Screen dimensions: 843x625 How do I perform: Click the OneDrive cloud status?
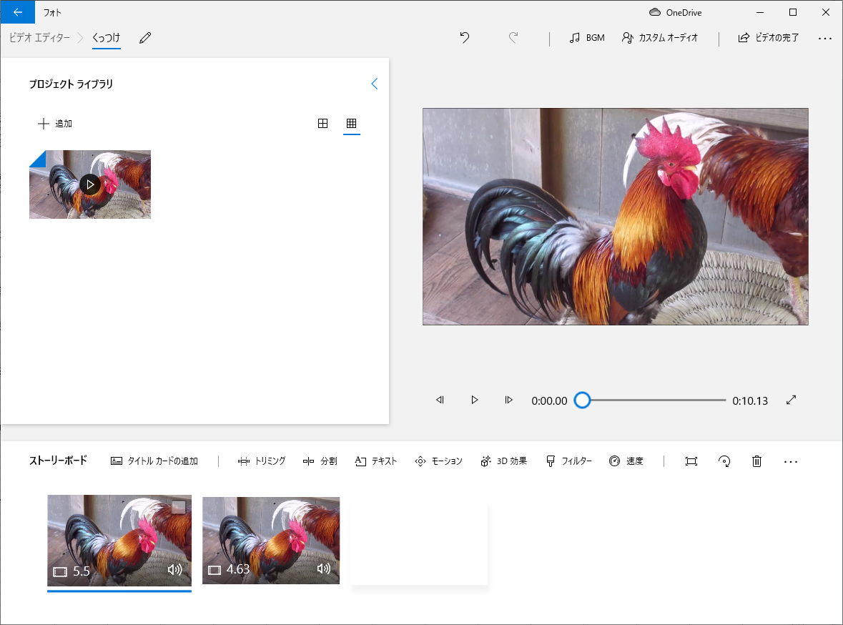675,12
